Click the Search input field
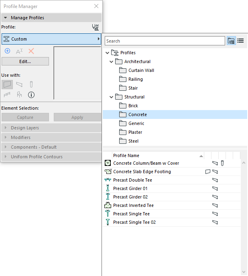 [165, 41]
